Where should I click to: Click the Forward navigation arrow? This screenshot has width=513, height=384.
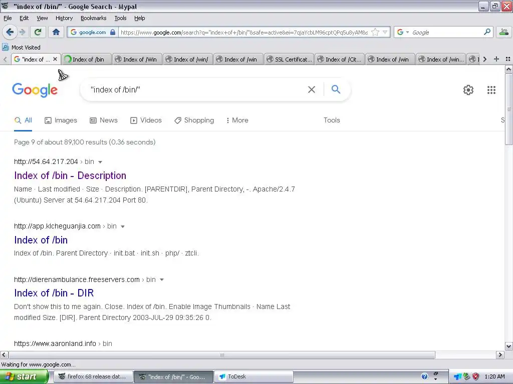[23, 32]
